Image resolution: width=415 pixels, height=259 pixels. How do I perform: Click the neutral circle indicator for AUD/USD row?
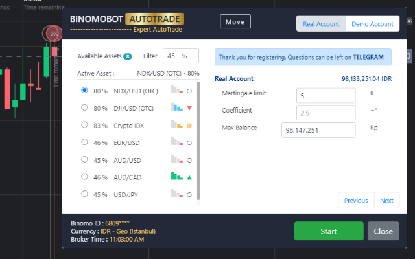click(189, 160)
